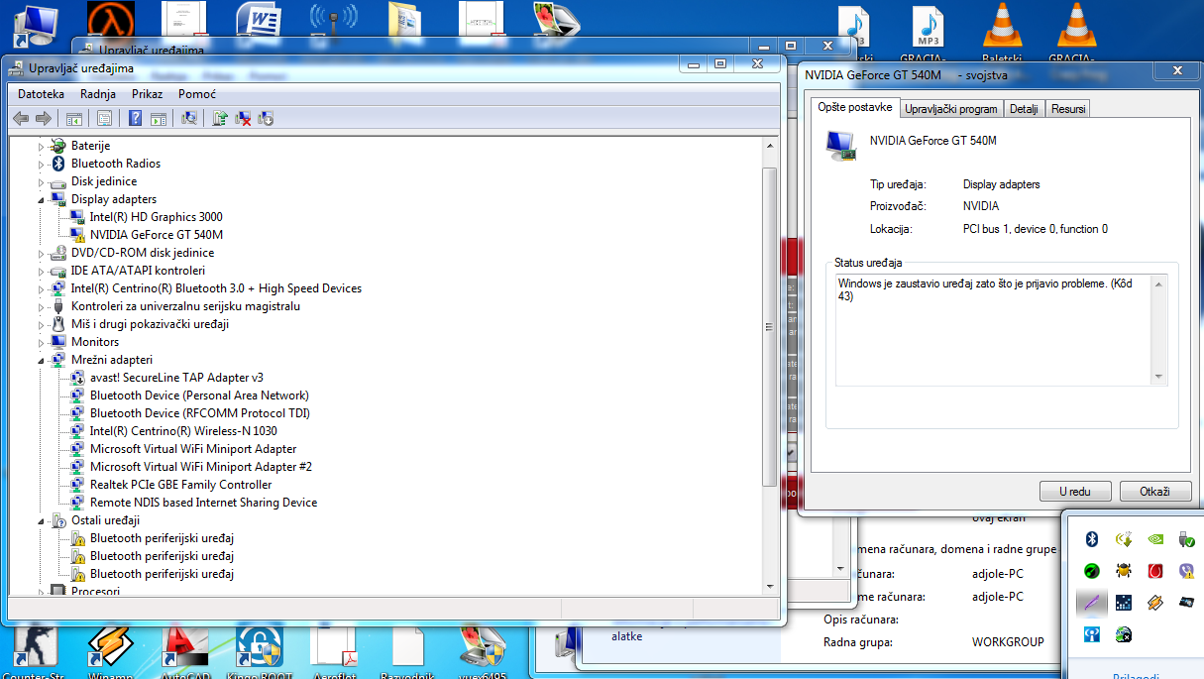Select Realtek PCIe GBE Family Controller
Viewport: 1204px width, 679px height.
[x=180, y=485]
